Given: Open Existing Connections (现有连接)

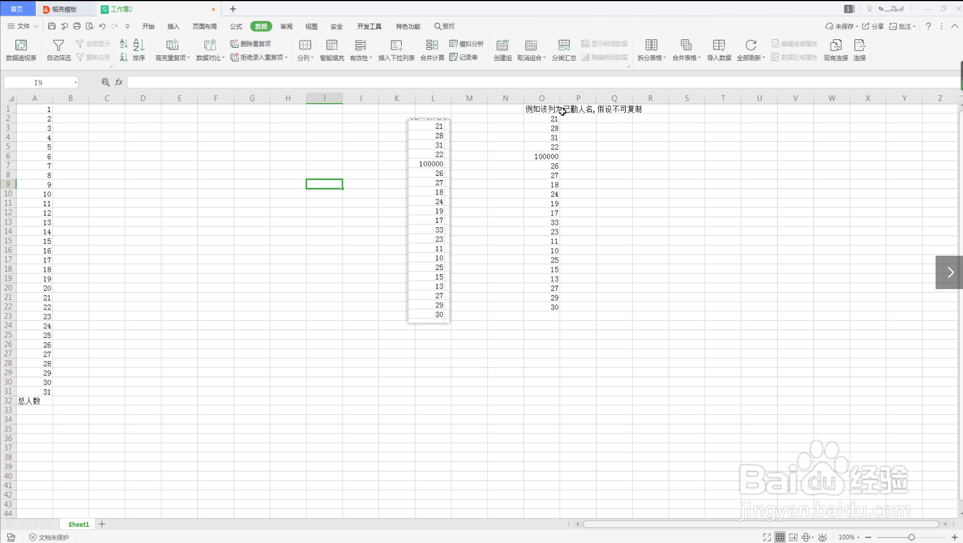Looking at the screenshot, I should click(x=835, y=50).
